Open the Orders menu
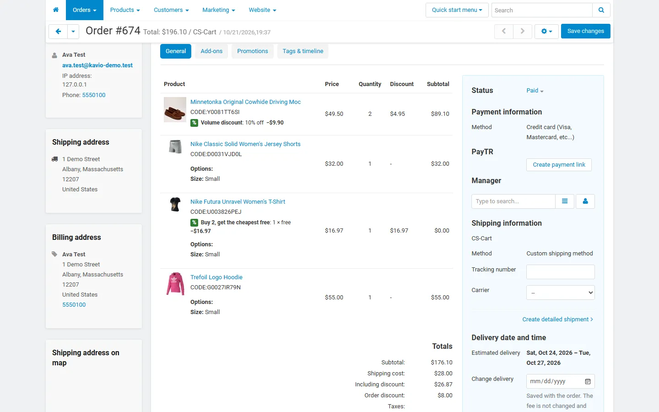The height and width of the screenshot is (412, 659). 85,10
